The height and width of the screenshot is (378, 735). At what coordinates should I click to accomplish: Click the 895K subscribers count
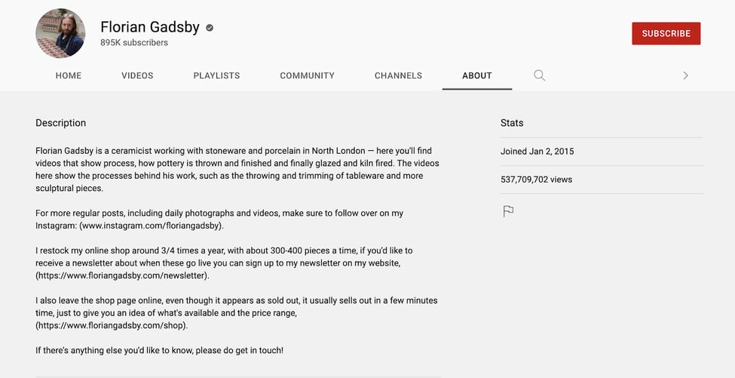(134, 43)
